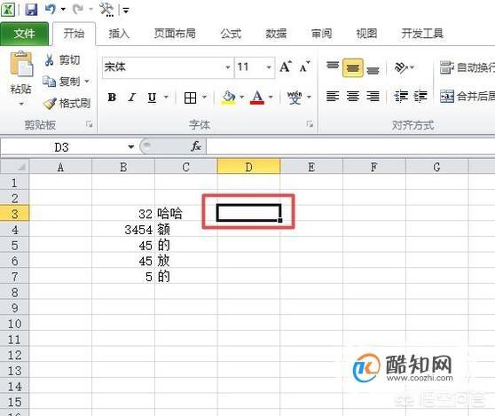Click the Undo arrow icon
Viewport: 495px width, 416px height.
(50, 9)
